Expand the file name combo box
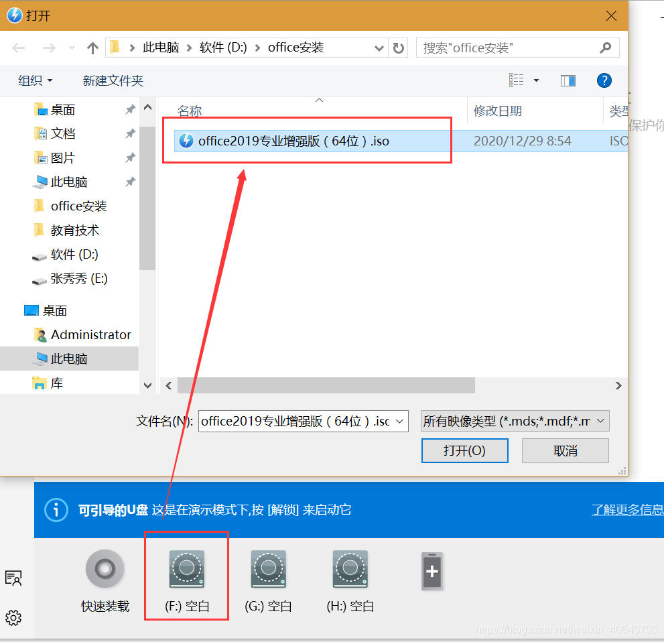 coord(399,422)
